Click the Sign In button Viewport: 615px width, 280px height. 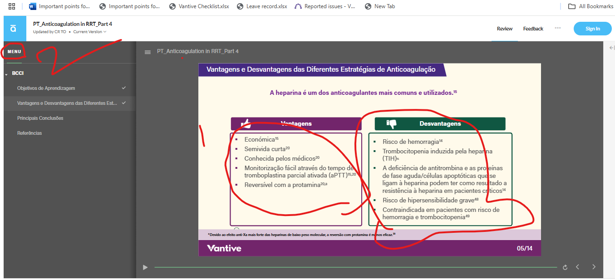click(592, 29)
